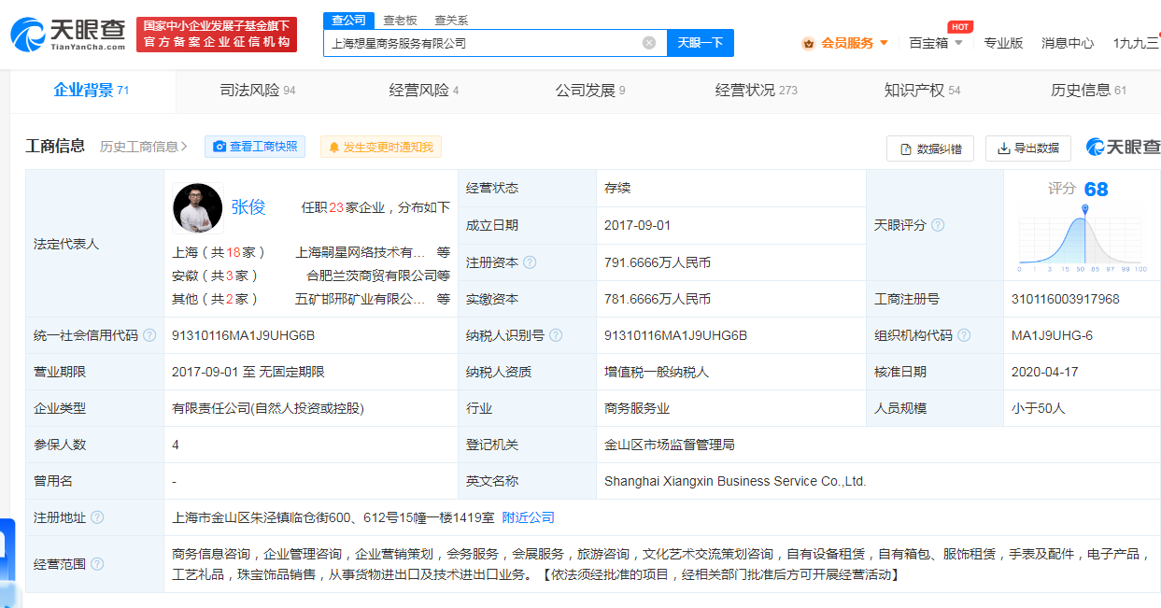Click the 天眼查 logo right of 导出数据
The height and width of the screenshot is (608, 1161).
1123,148
